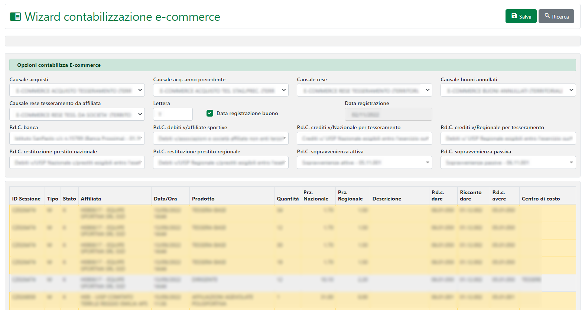
Task: Open the Causale buoni annullati dropdown
Action: (508, 90)
